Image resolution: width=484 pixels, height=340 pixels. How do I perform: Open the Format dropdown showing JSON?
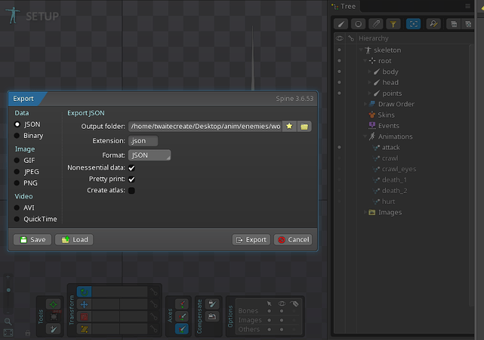(x=149, y=155)
